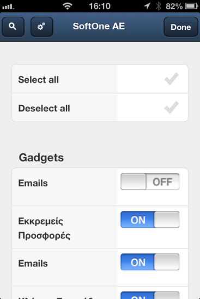Tap the Done button
The image size is (200, 299).
click(181, 27)
